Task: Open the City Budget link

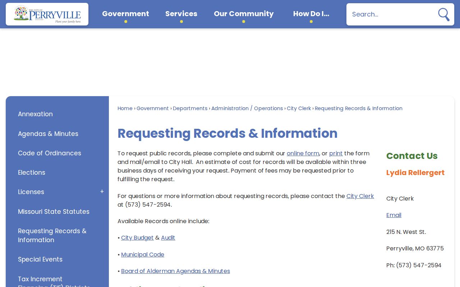Action: [137, 237]
